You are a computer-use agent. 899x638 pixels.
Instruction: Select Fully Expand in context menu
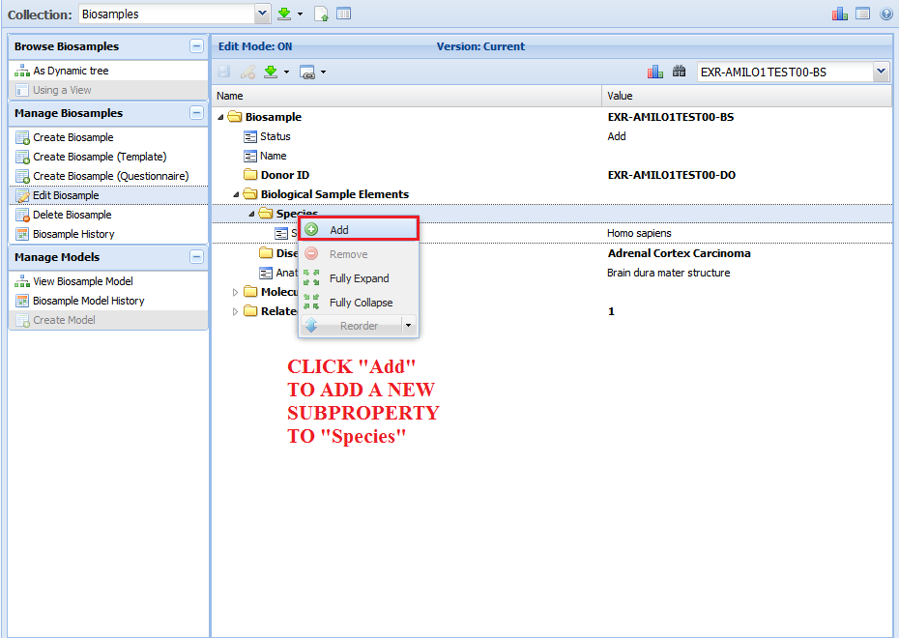(359, 278)
